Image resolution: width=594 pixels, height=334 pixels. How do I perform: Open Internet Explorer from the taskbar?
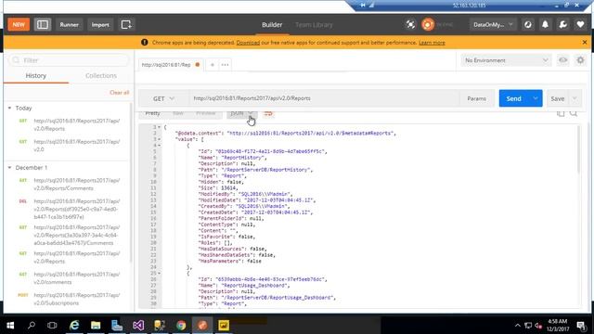pyautogui.click(x=74, y=325)
